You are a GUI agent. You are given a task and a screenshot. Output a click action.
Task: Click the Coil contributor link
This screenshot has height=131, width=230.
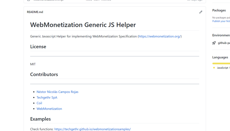pyautogui.click(x=39, y=103)
